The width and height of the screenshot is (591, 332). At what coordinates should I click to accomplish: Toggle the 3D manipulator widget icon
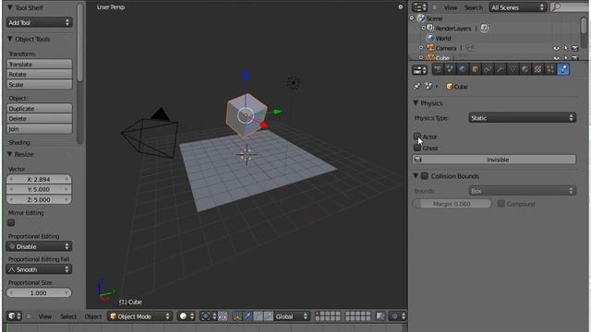(x=236, y=316)
